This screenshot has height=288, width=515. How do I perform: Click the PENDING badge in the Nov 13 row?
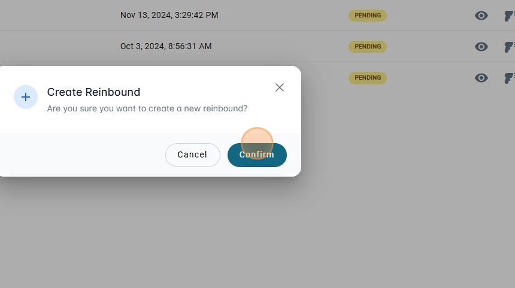click(368, 16)
